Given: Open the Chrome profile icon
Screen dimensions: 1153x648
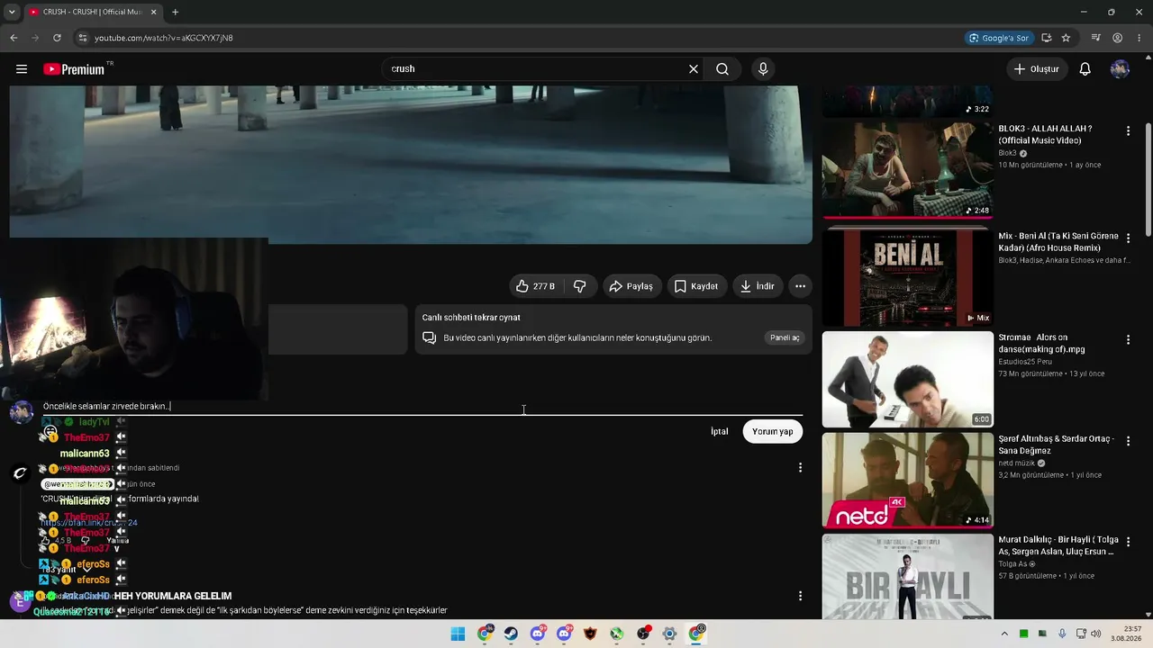Looking at the screenshot, I should click(x=1117, y=38).
